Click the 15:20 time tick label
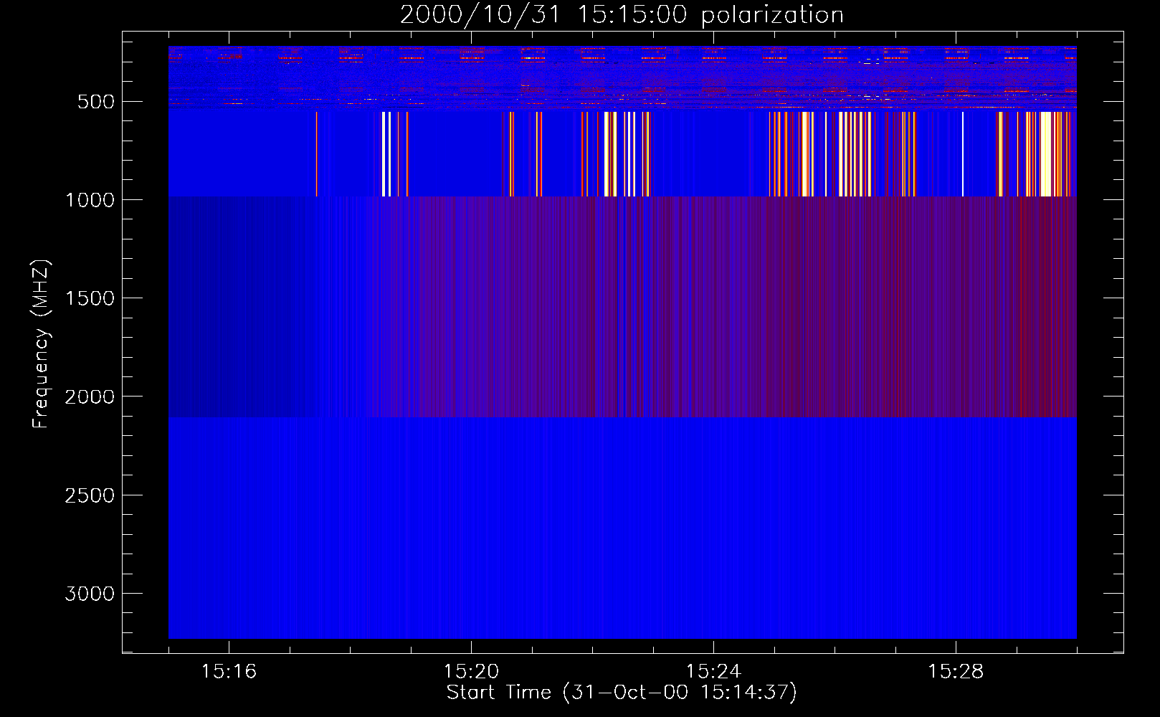1160x717 pixels. (x=471, y=672)
